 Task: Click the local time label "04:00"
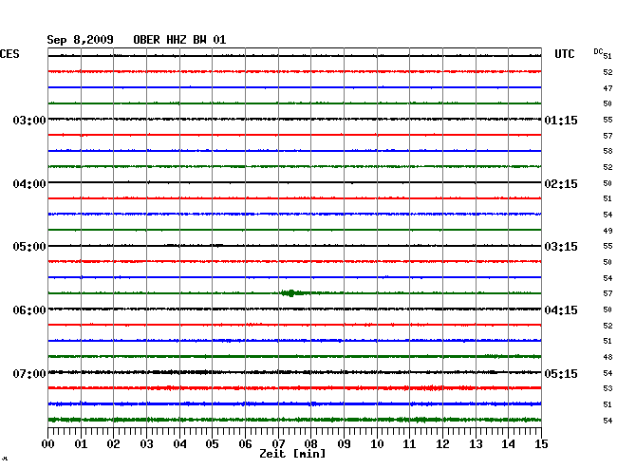[29, 184]
